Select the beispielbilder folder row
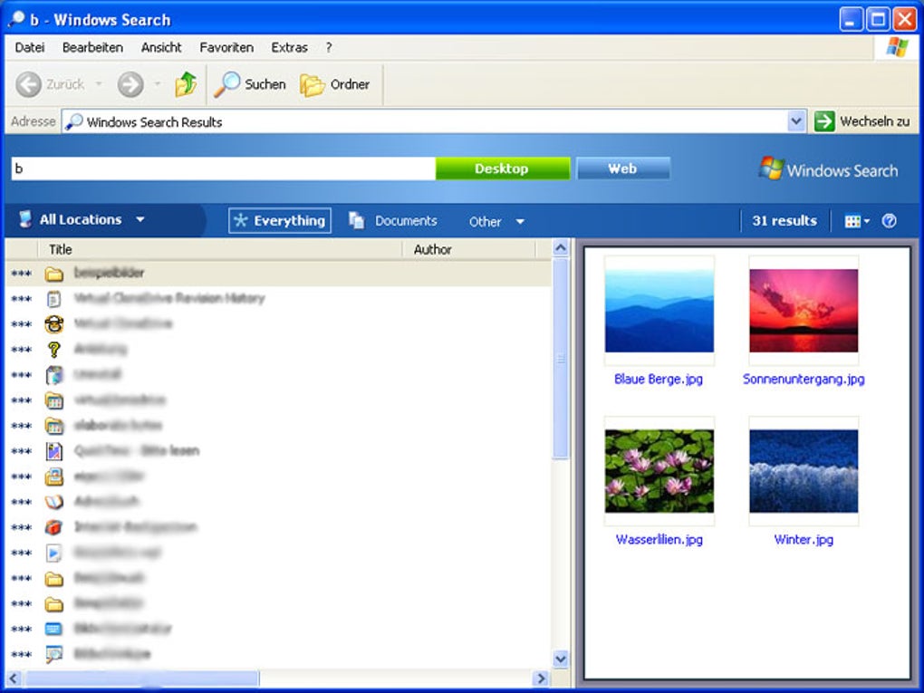The width and height of the screenshot is (924, 693). 278,273
